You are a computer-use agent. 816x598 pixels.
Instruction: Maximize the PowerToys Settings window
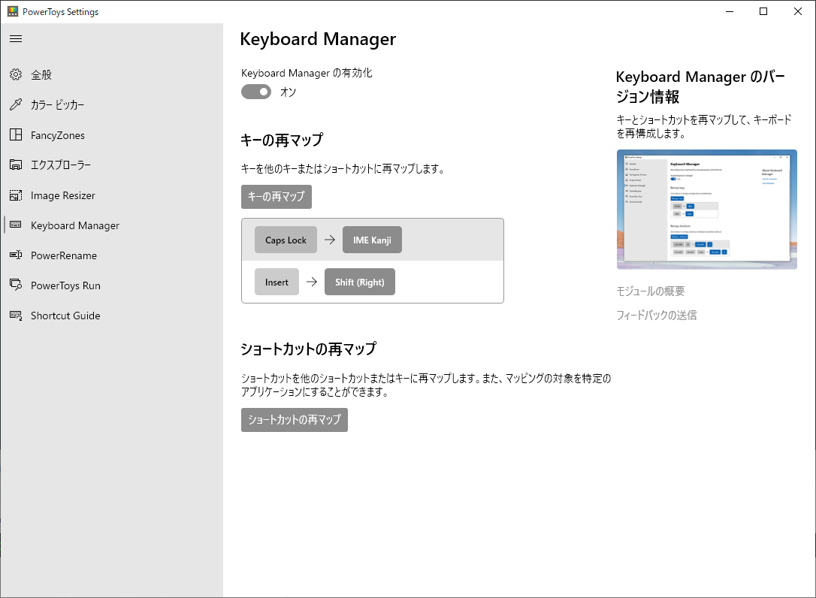(x=763, y=11)
